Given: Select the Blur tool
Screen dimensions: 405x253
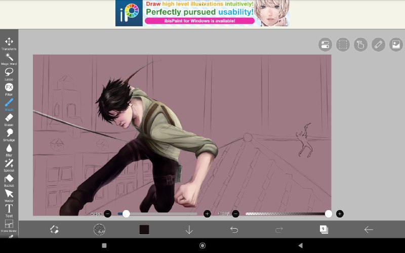Looking at the screenshot, I should tap(9, 150).
